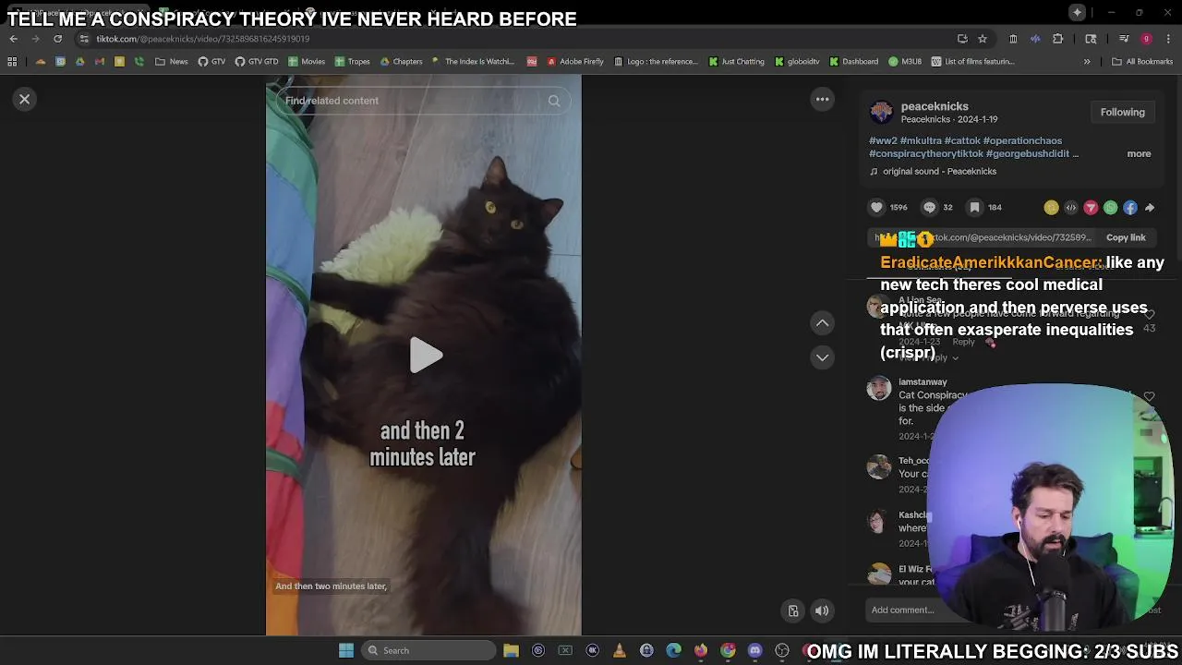Open the Adobe Firefly bookmark

point(574,62)
